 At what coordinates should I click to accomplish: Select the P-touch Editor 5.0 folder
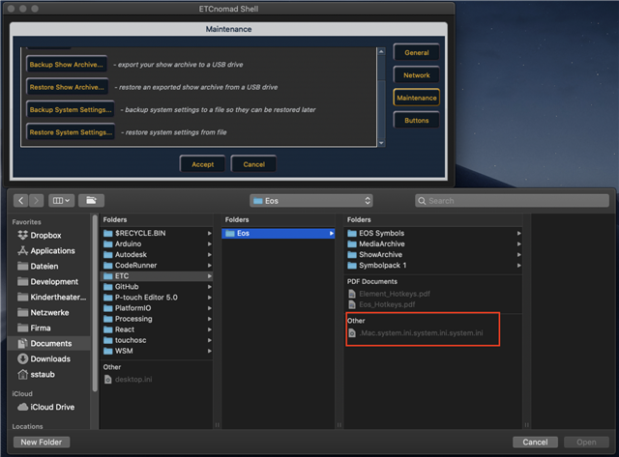click(157, 298)
